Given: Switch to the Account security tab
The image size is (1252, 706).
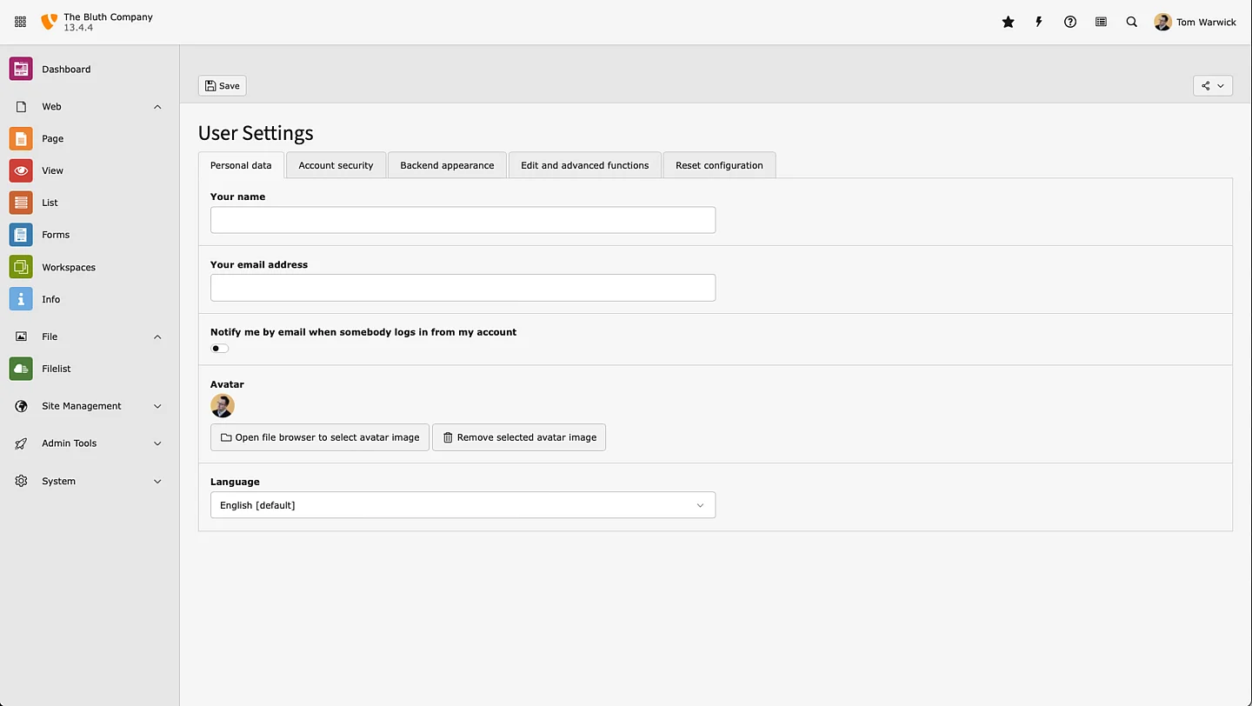Looking at the screenshot, I should coord(336,165).
